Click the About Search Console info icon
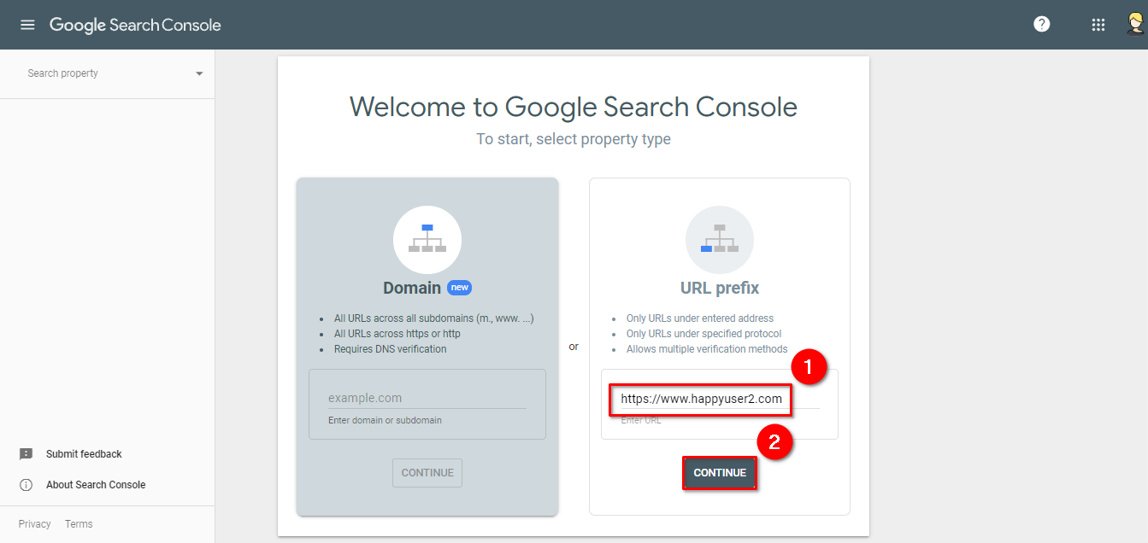The height and width of the screenshot is (543, 1148). tap(26, 485)
